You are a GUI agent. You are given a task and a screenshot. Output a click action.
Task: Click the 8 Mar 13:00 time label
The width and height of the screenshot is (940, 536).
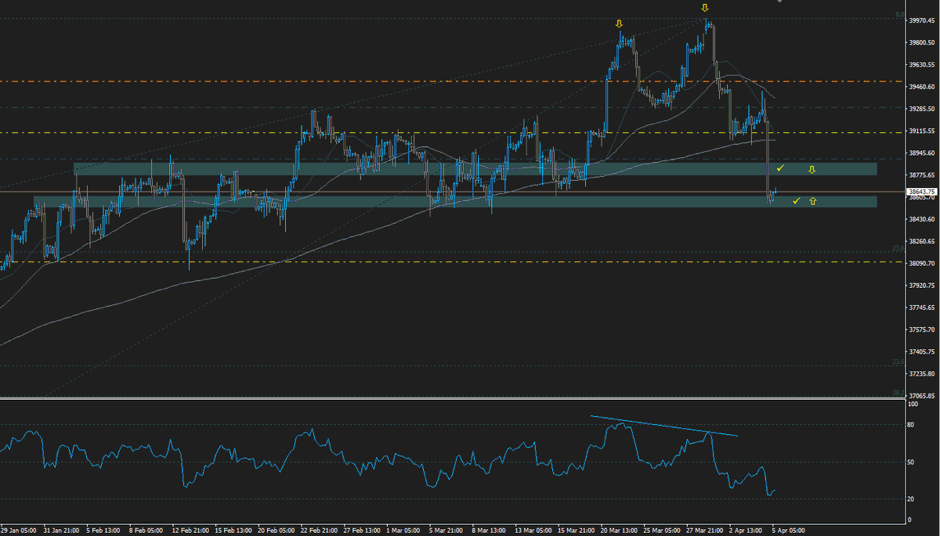[x=490, y=531]
